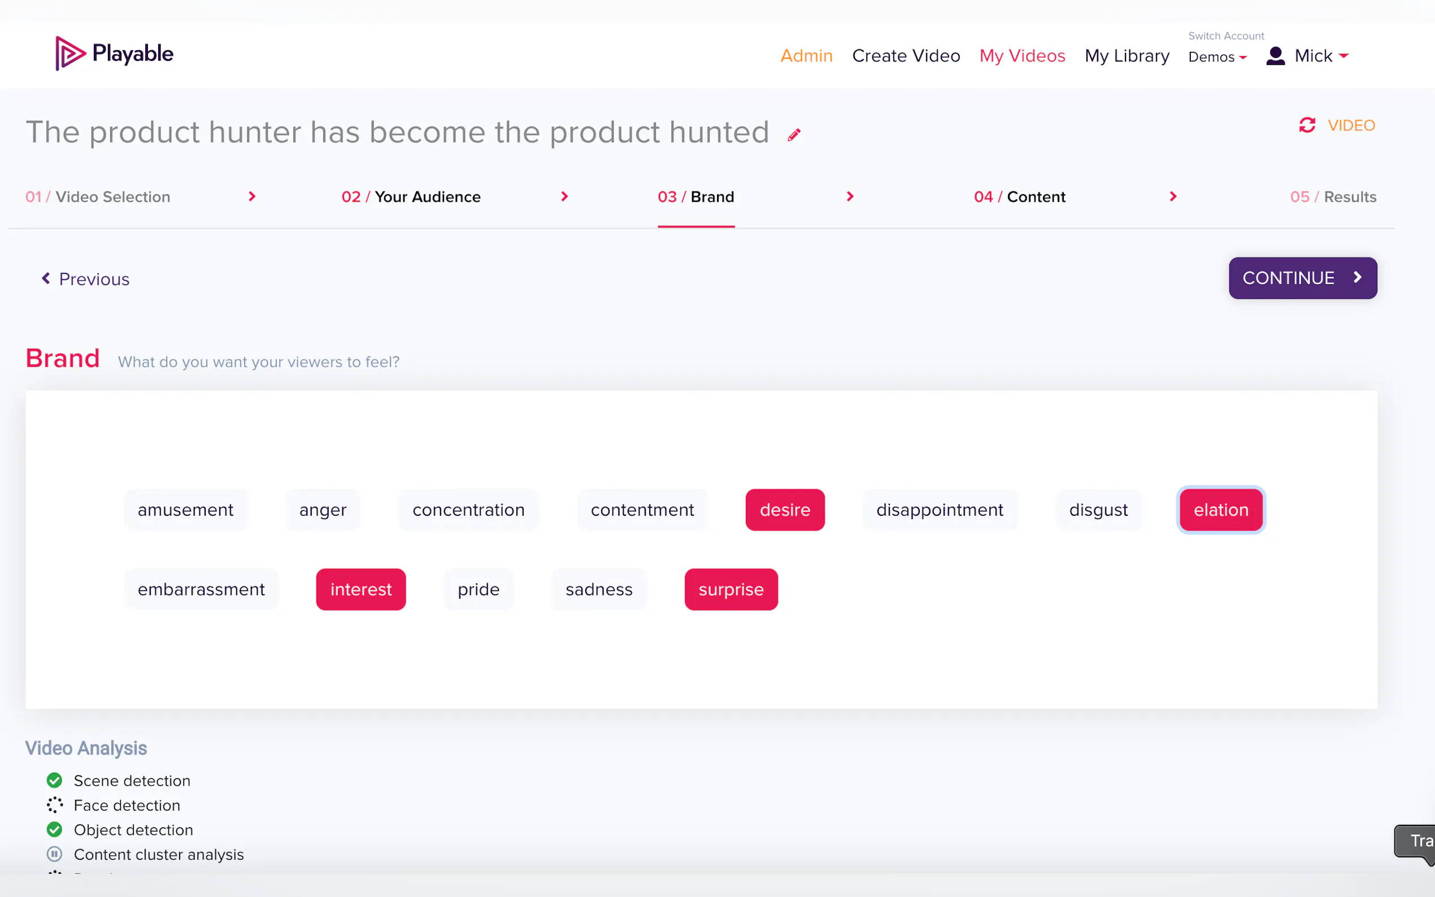Screen dimensions: 1435x897
Task: Turn off the surprise emotion tag
Action: (x=730, y=589)
